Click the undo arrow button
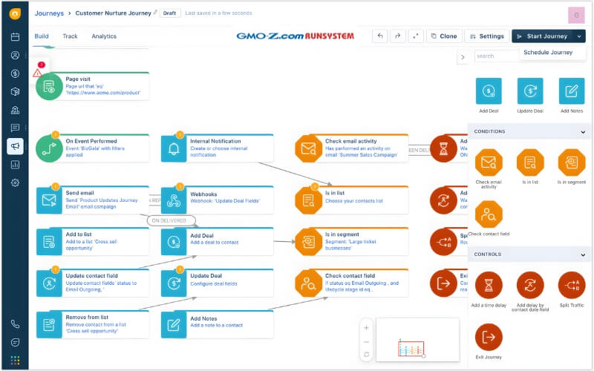 coord(380,36)
